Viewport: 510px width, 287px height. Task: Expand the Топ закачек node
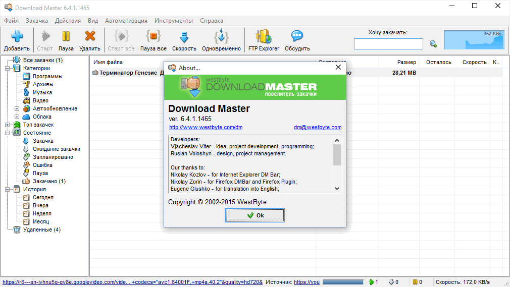coord(7,125)
